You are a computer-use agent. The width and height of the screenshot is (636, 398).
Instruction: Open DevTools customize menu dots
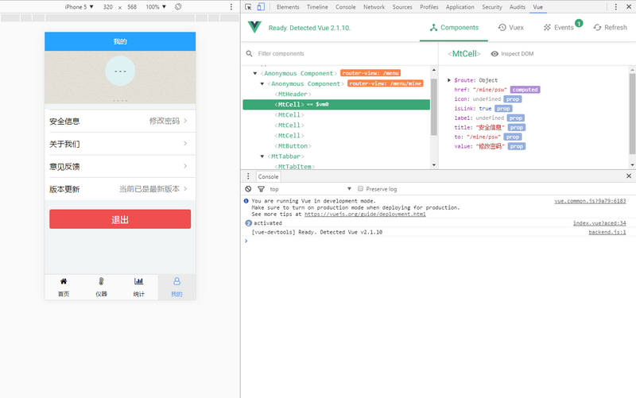pyautogui.click(x=615, y=7)
